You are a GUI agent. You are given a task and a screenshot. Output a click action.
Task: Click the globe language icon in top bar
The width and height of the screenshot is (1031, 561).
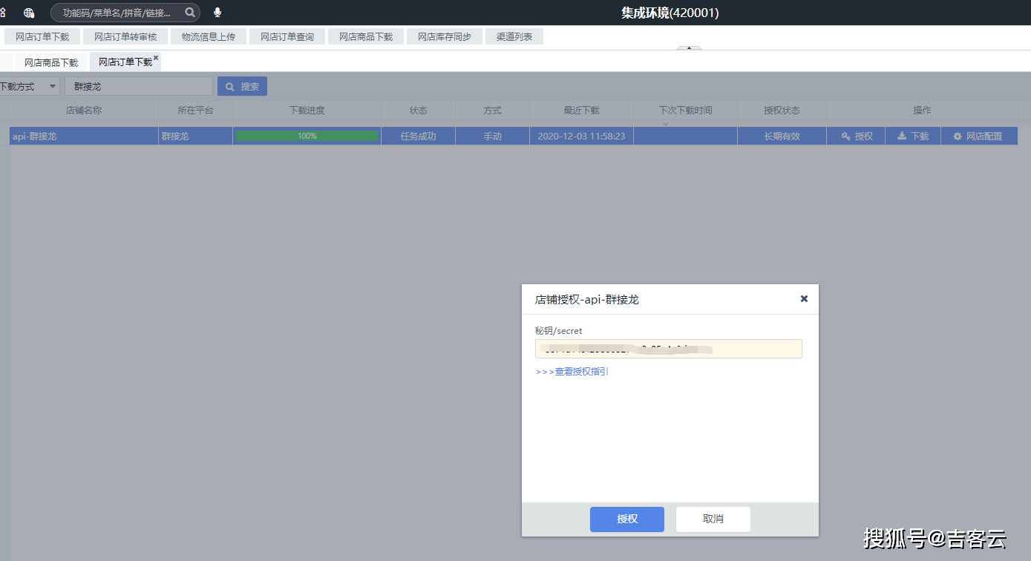[29, 13]
